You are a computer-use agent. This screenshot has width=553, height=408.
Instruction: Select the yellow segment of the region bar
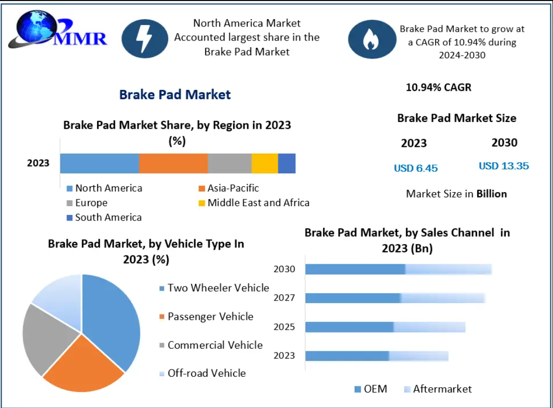265,163
